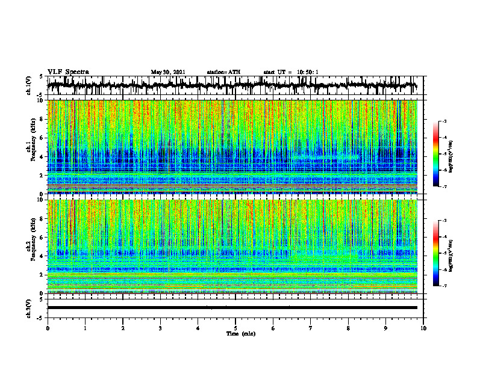Click the "-4" label on ch.2 colorbar

[x=444, y=237]
